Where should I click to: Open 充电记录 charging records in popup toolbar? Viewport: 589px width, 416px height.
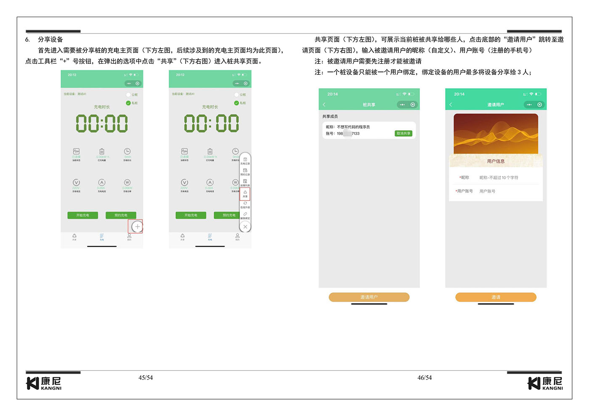click(x=245, y=161)
